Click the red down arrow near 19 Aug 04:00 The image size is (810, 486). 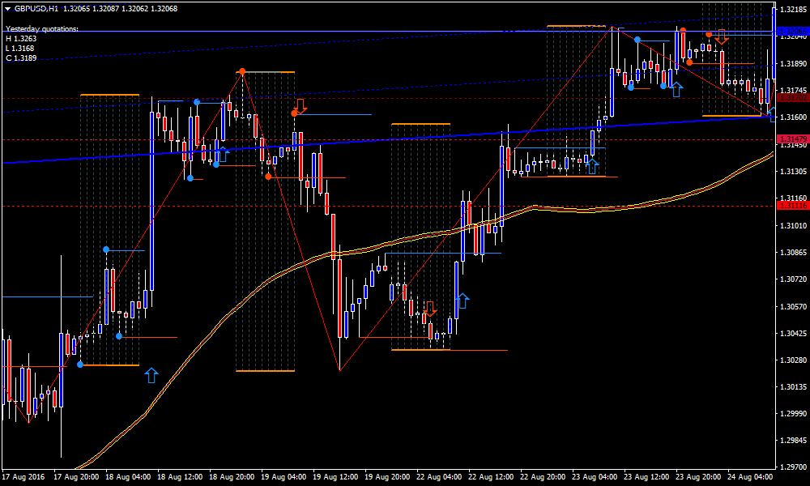301,106
